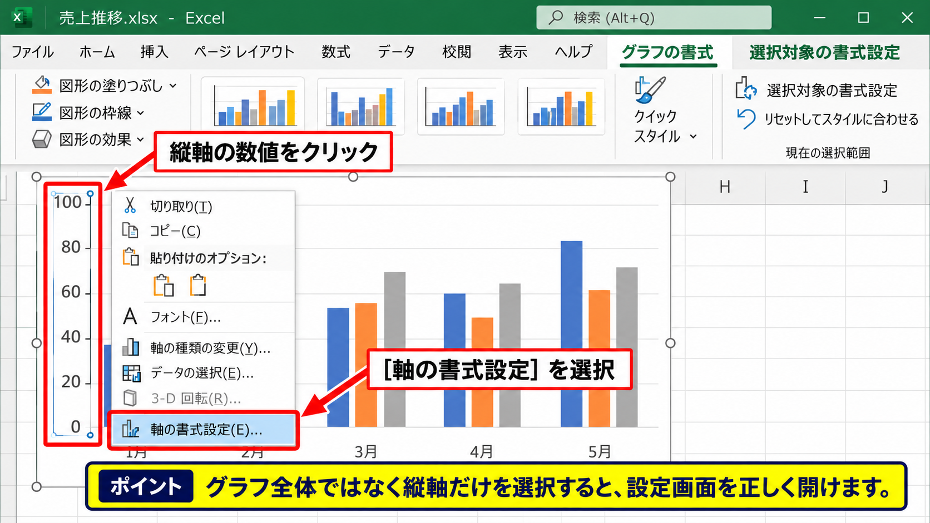
Task: Click the 図形の塗りつぶし paint bucket icon
Action: [42, 86]
